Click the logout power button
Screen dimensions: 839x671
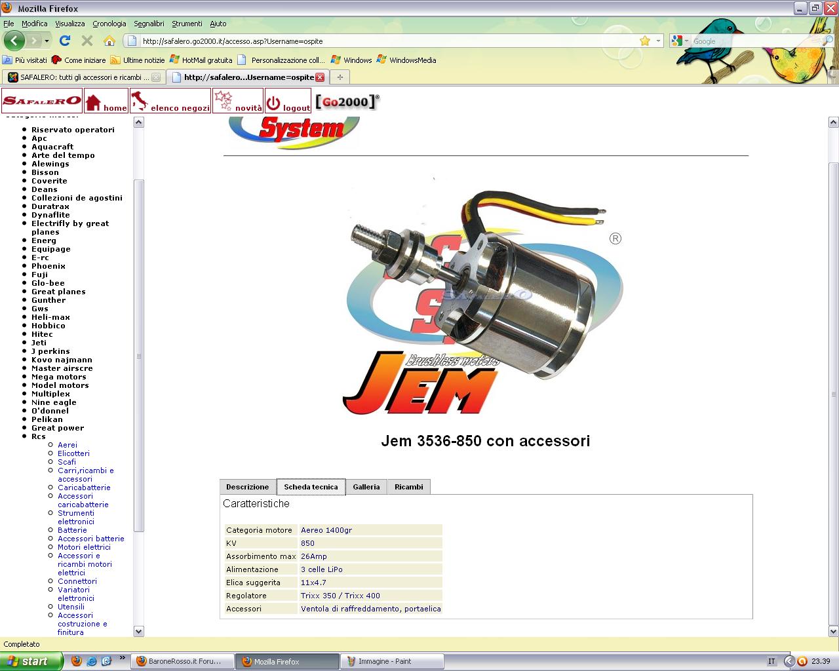[x=288, y=102]
